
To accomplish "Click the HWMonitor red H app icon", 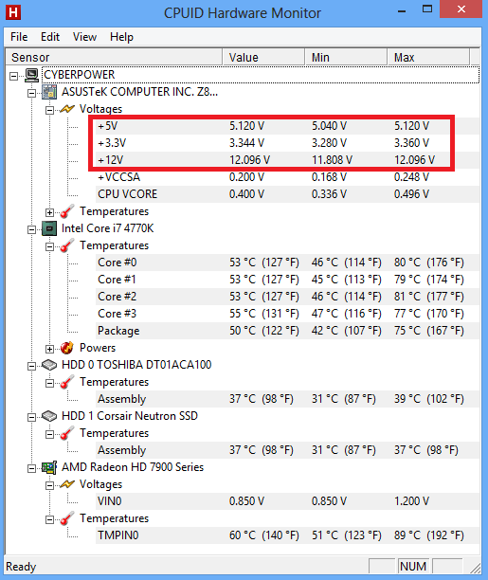I will point(13,12).
